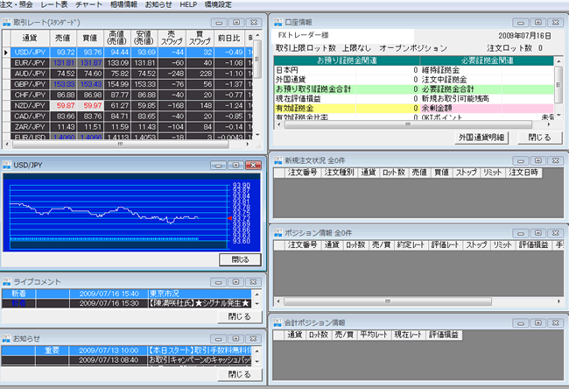Minimize the ポジション情報 window
Image resolution: width=569 pixels, height=389 pixels.
tap(520, 233)
